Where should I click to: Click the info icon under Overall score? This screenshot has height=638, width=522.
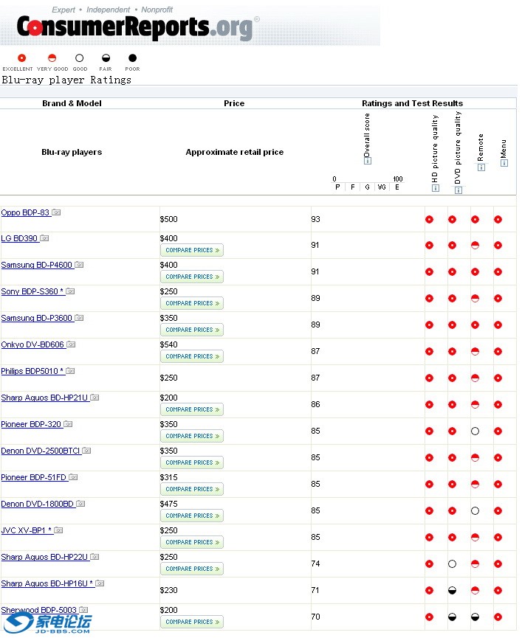[x=367, y=161]
